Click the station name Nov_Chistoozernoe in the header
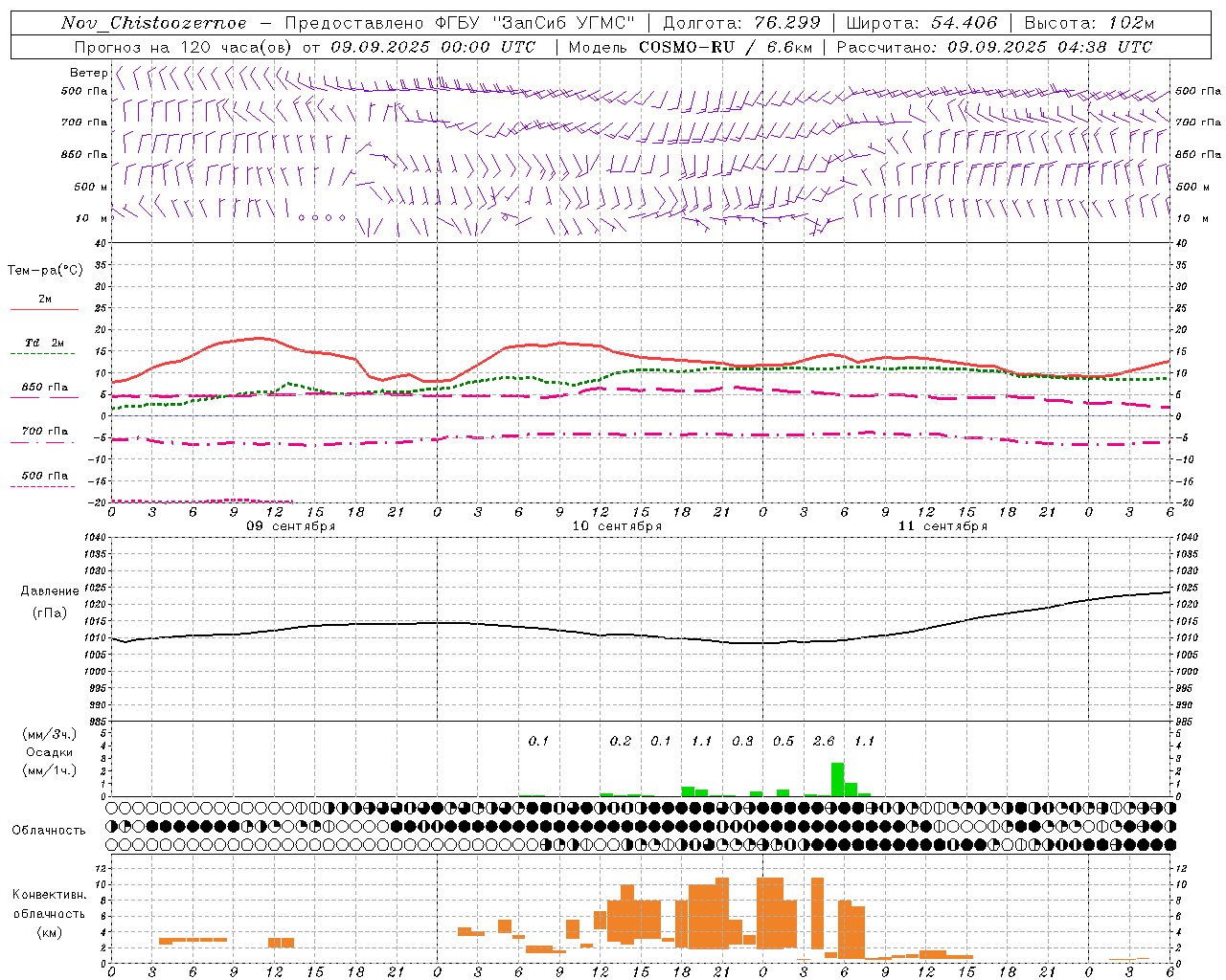 (x=153, y=23)
